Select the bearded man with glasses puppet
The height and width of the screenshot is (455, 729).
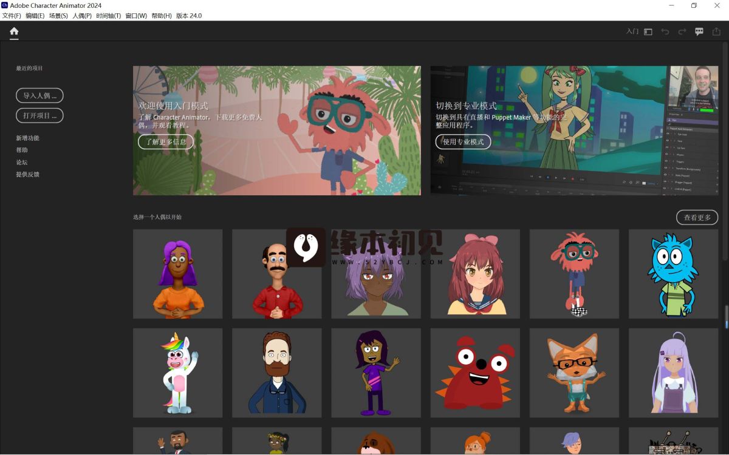click(277, 373)
